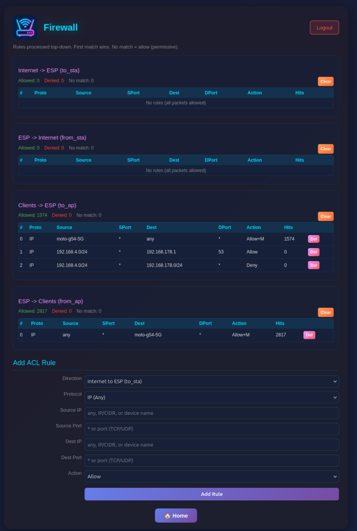This screenshot has width=357, height=531.
Task: Click the destination cell '192.168.178.1'
Action: [161, 252]
